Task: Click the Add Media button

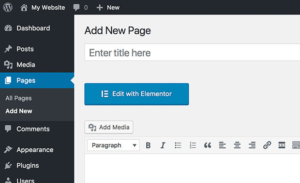Action: click(109, 127)
